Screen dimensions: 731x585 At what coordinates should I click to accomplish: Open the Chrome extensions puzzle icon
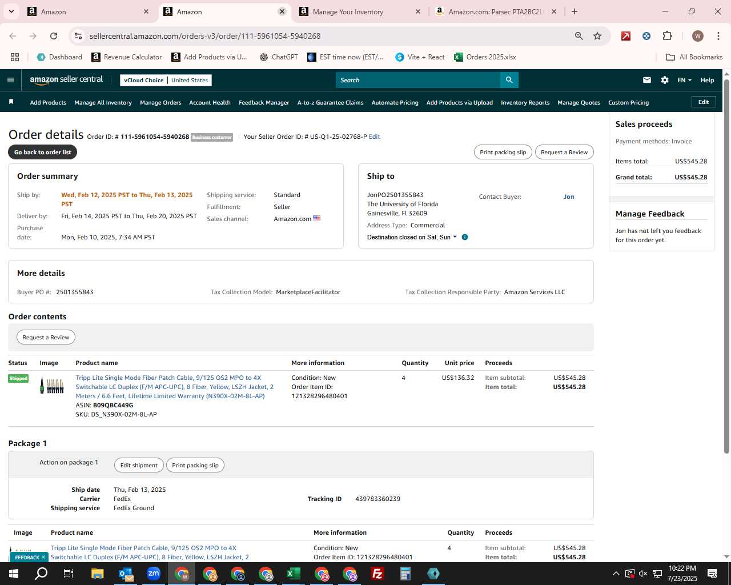(x=667, y=36)
